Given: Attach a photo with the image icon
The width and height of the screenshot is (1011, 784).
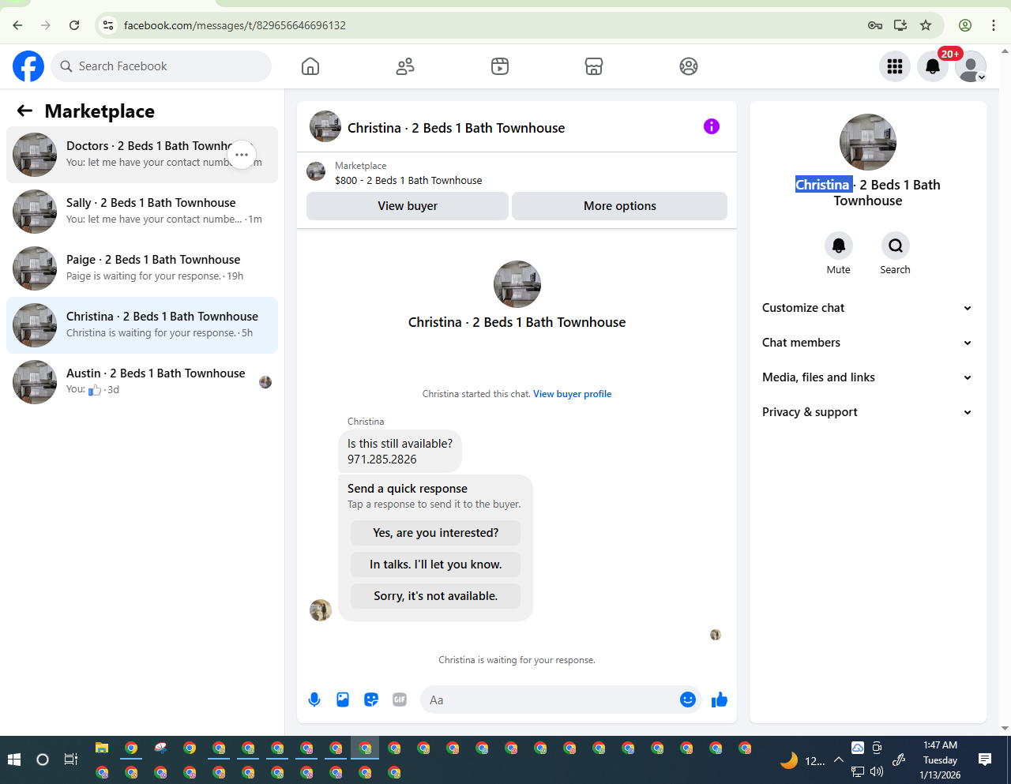Looking at the screenshot, I should point(343,700).
